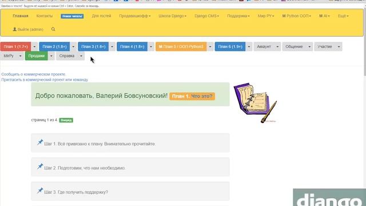
Task: Expand the Продавашкофф dropdown menu
Action: [x=135, y=16]
